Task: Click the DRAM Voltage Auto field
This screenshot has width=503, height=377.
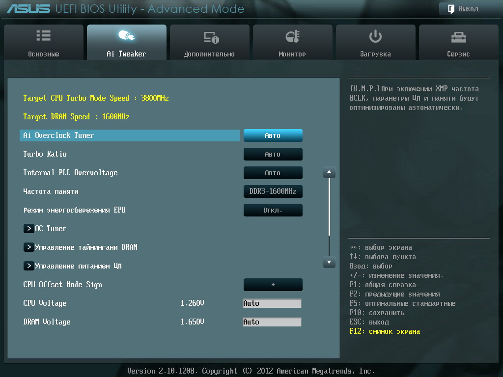Action: coord(272,322)
